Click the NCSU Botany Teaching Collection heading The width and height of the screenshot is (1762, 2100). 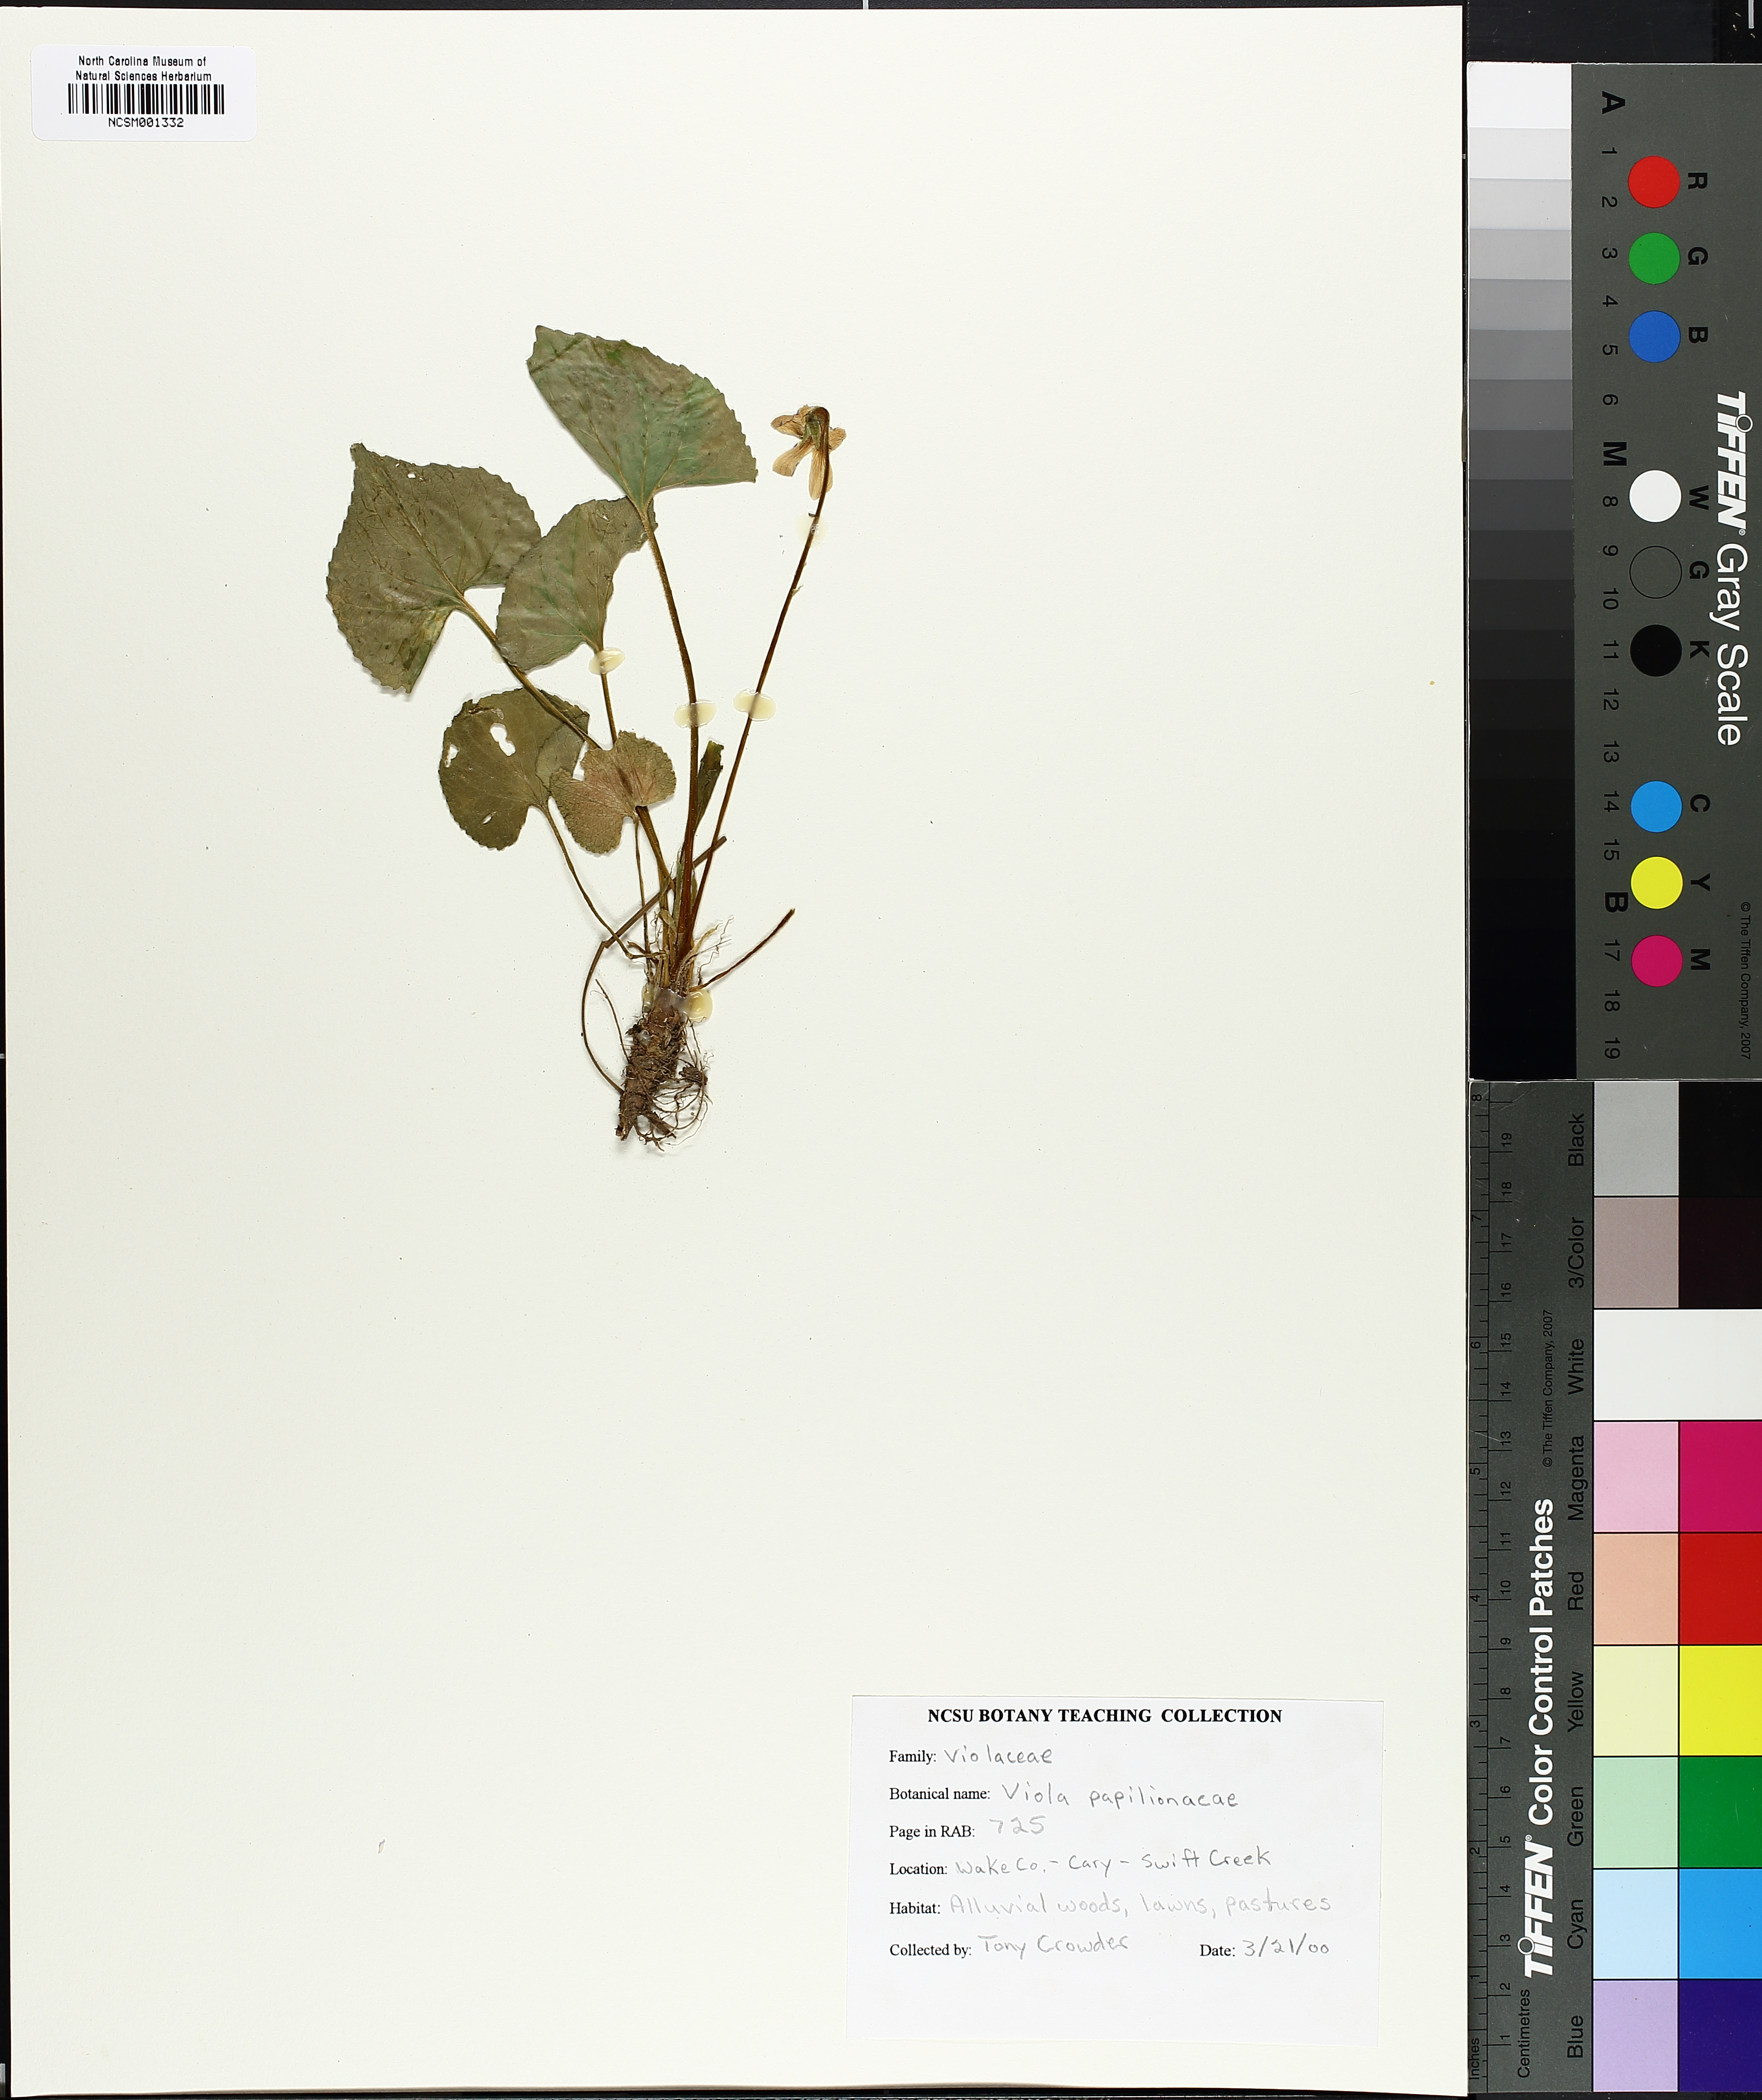[x=1103, y=1716]
